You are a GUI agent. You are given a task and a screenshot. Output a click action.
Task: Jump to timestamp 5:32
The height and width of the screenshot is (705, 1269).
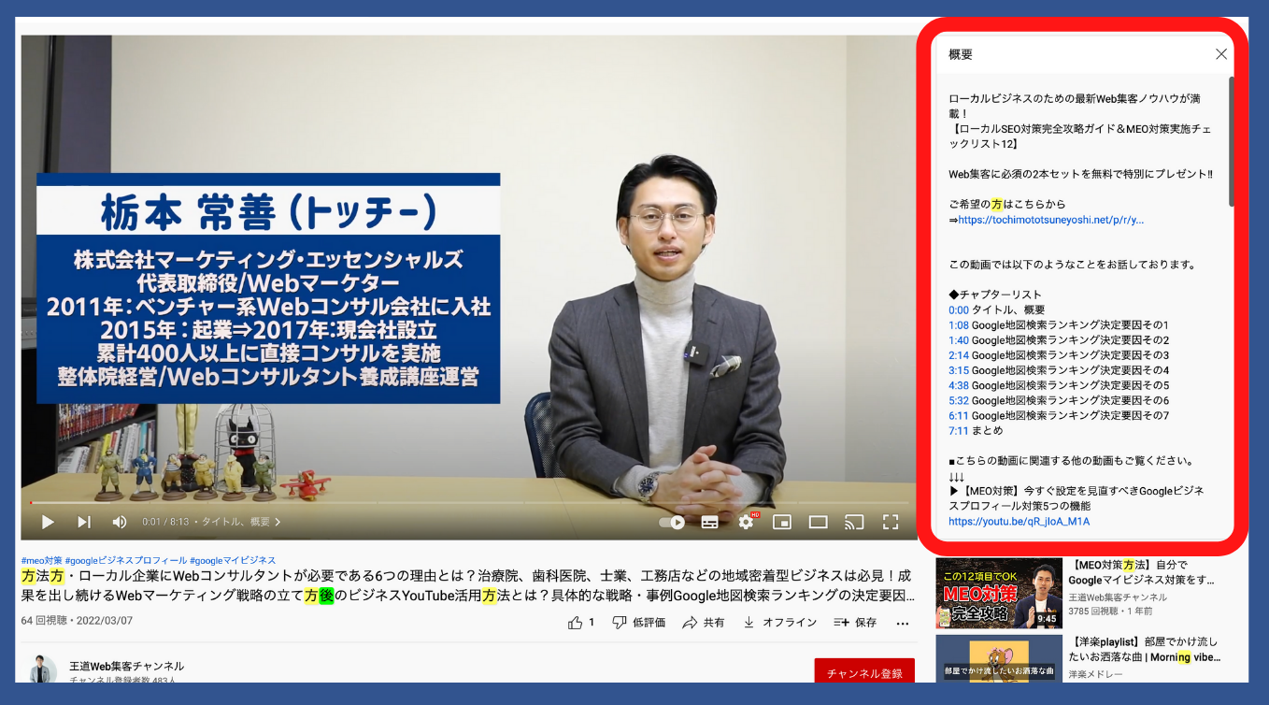click(x=958, y=400)
